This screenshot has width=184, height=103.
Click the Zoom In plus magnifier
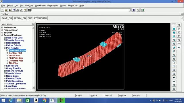tap(174, 70)
